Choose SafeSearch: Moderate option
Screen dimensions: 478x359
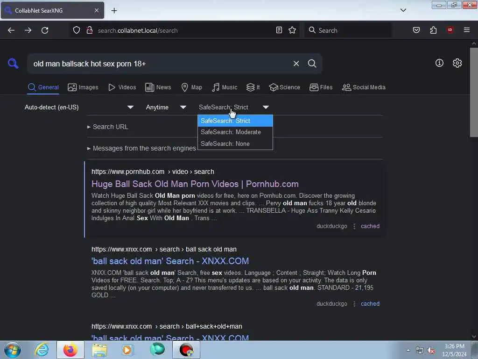click(235, 132)
